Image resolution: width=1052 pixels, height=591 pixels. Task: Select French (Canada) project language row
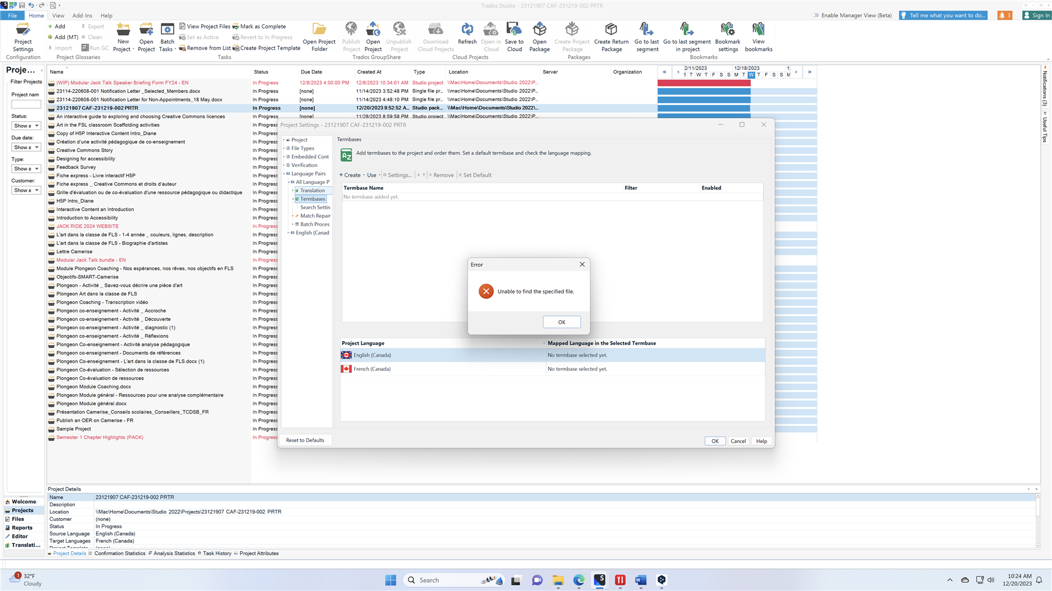pos(552,369)
